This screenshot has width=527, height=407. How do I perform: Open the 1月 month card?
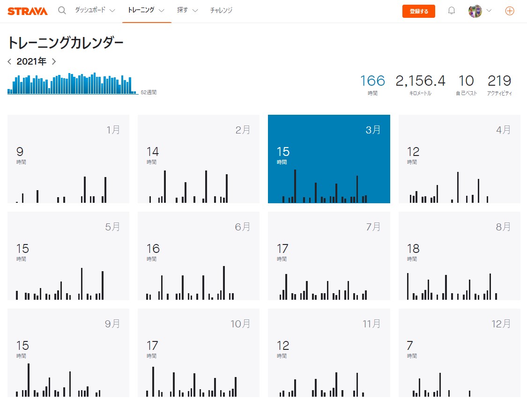[68, 159]
